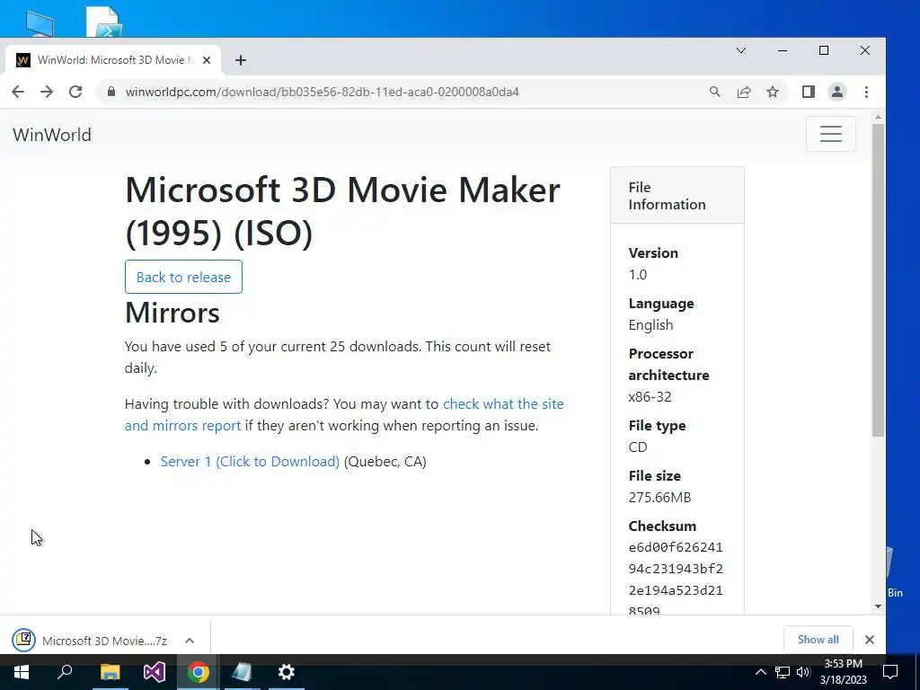Open the notepad-like app next to Chrome in taskbar

click(x=243, y=672)
